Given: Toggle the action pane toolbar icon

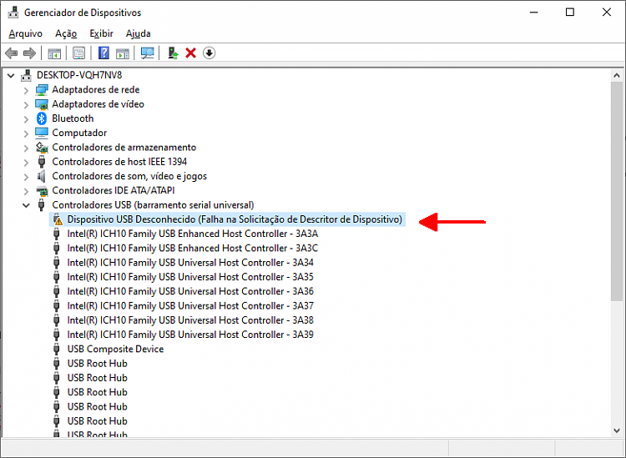Looking at the screenshot, I should click(123, 53).
